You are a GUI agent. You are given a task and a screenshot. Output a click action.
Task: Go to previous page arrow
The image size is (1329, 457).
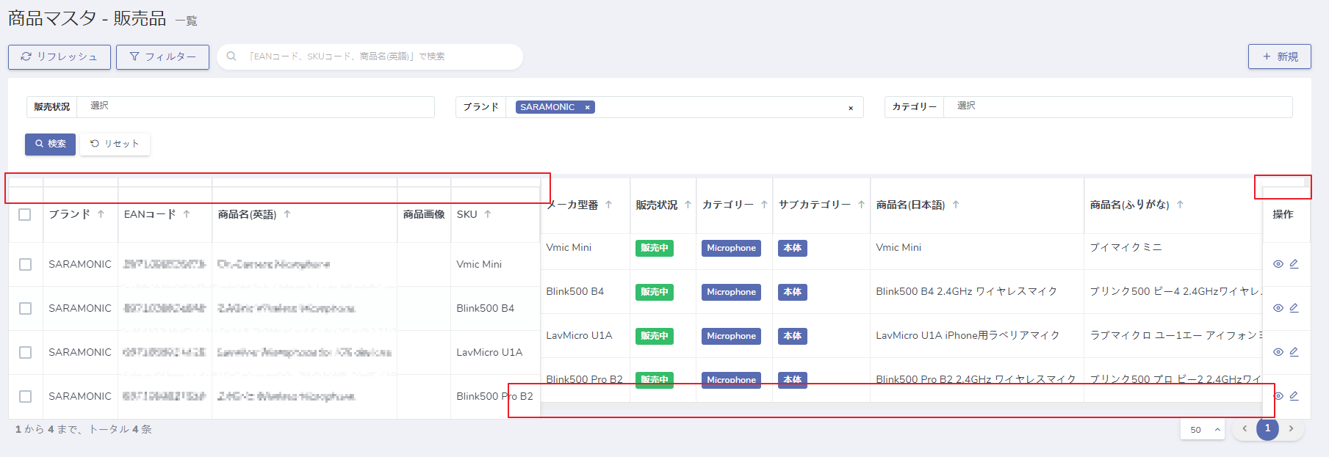(1245, 428)
